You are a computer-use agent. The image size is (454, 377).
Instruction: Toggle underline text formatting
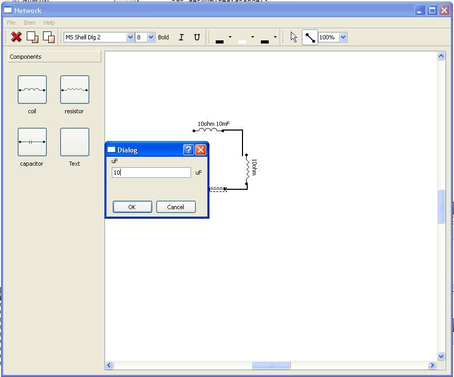pyautogui.click(x=197, y=37)
